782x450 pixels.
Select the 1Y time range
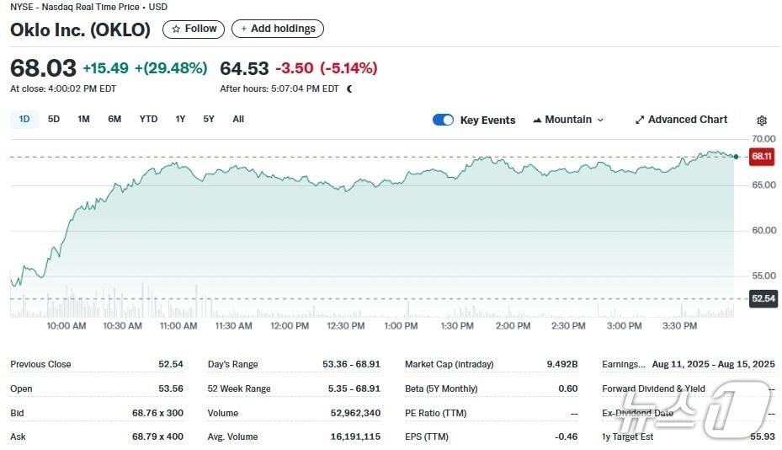click(x=180, y=119)
